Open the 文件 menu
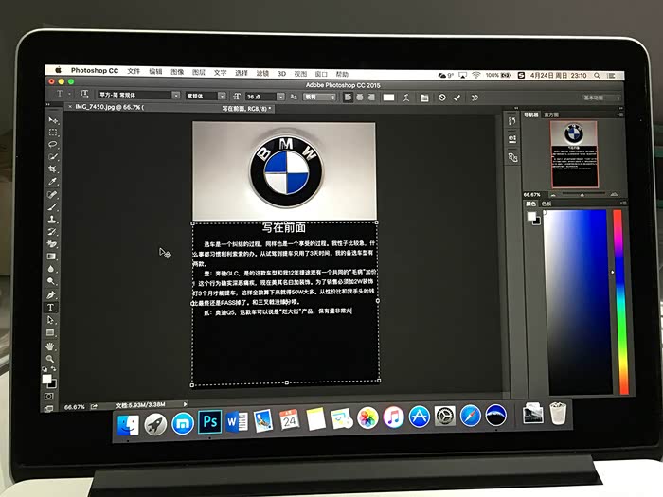The height and width of the screenshot is (497, 663). click(134, 71)
